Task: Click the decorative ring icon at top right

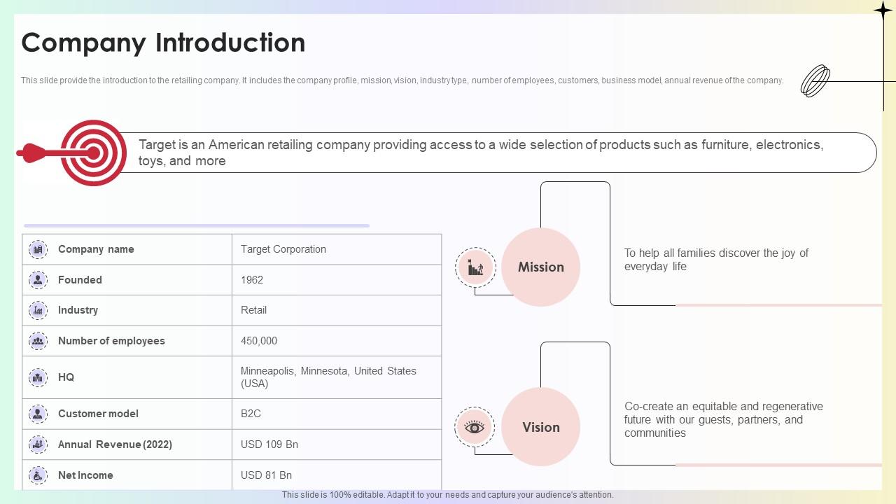Action: point(815,80)
